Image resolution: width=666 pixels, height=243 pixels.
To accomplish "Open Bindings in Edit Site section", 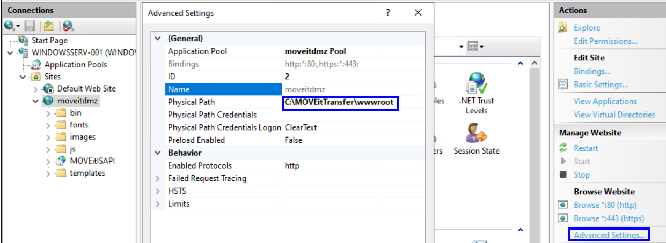I will 592,71.
